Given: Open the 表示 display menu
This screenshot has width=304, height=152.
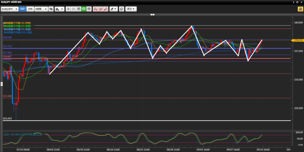Looking at the screenshot, I should [x=131, y=9].
